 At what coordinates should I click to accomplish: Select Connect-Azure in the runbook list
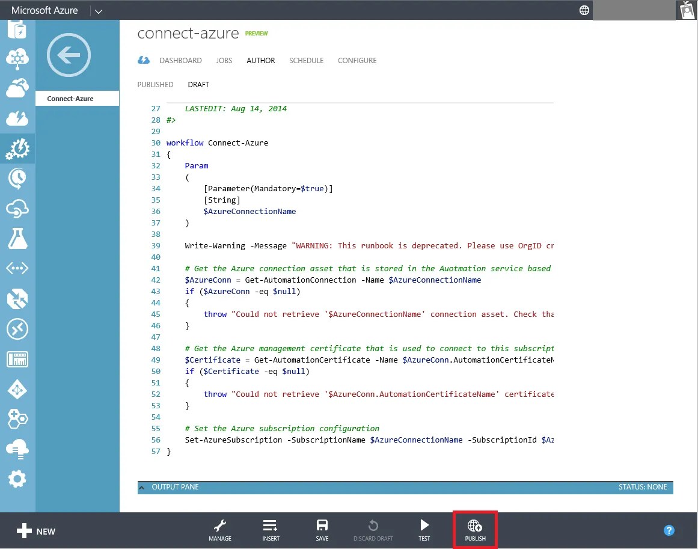point(78,99)
